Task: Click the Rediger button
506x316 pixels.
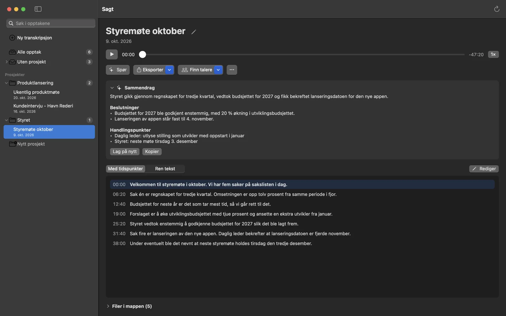Action: [x=484, y=169]
